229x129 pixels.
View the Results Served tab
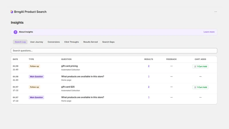(90, 42)
